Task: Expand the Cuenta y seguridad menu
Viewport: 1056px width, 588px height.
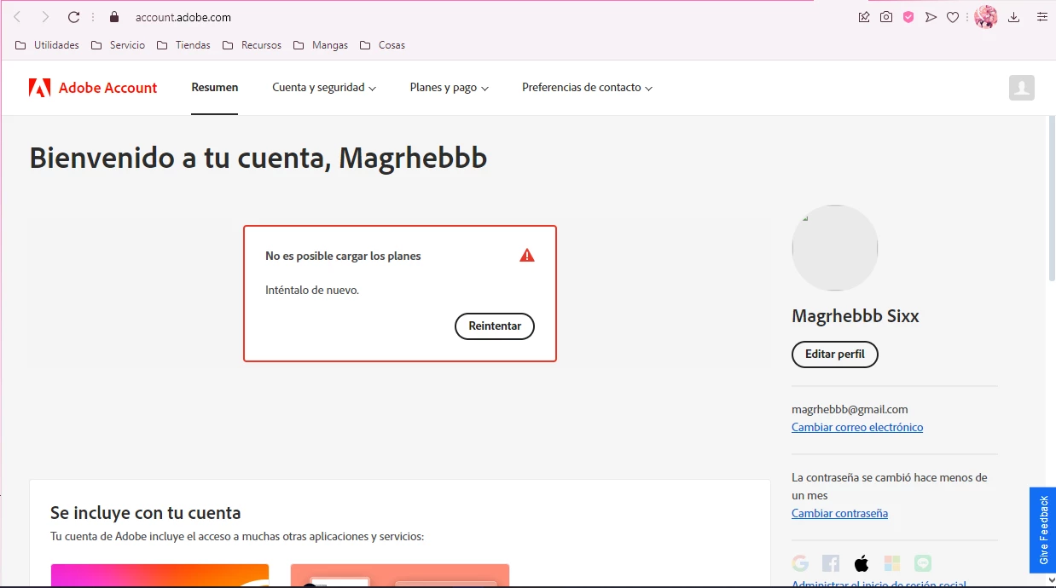Action: 324,88
